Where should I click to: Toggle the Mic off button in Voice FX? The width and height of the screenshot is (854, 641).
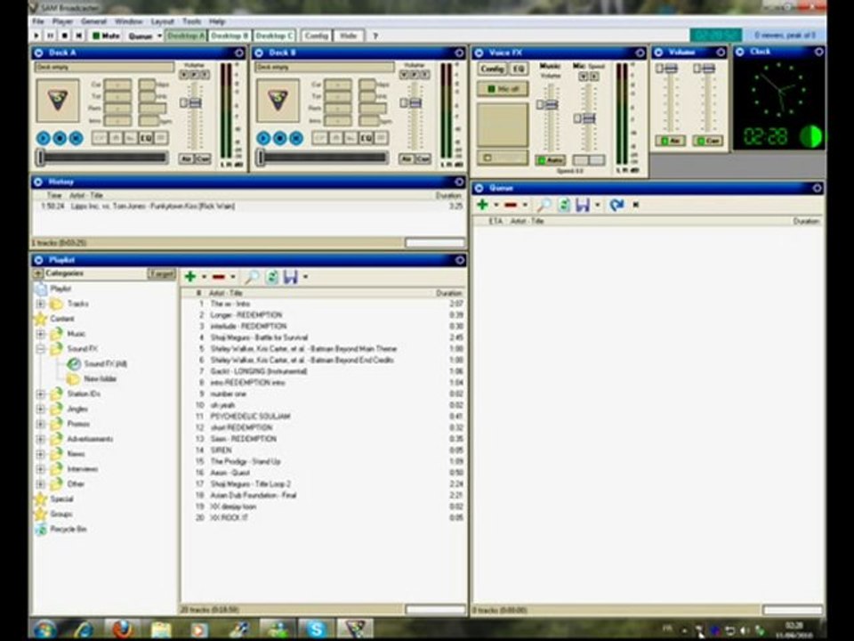tap(502, 89)
